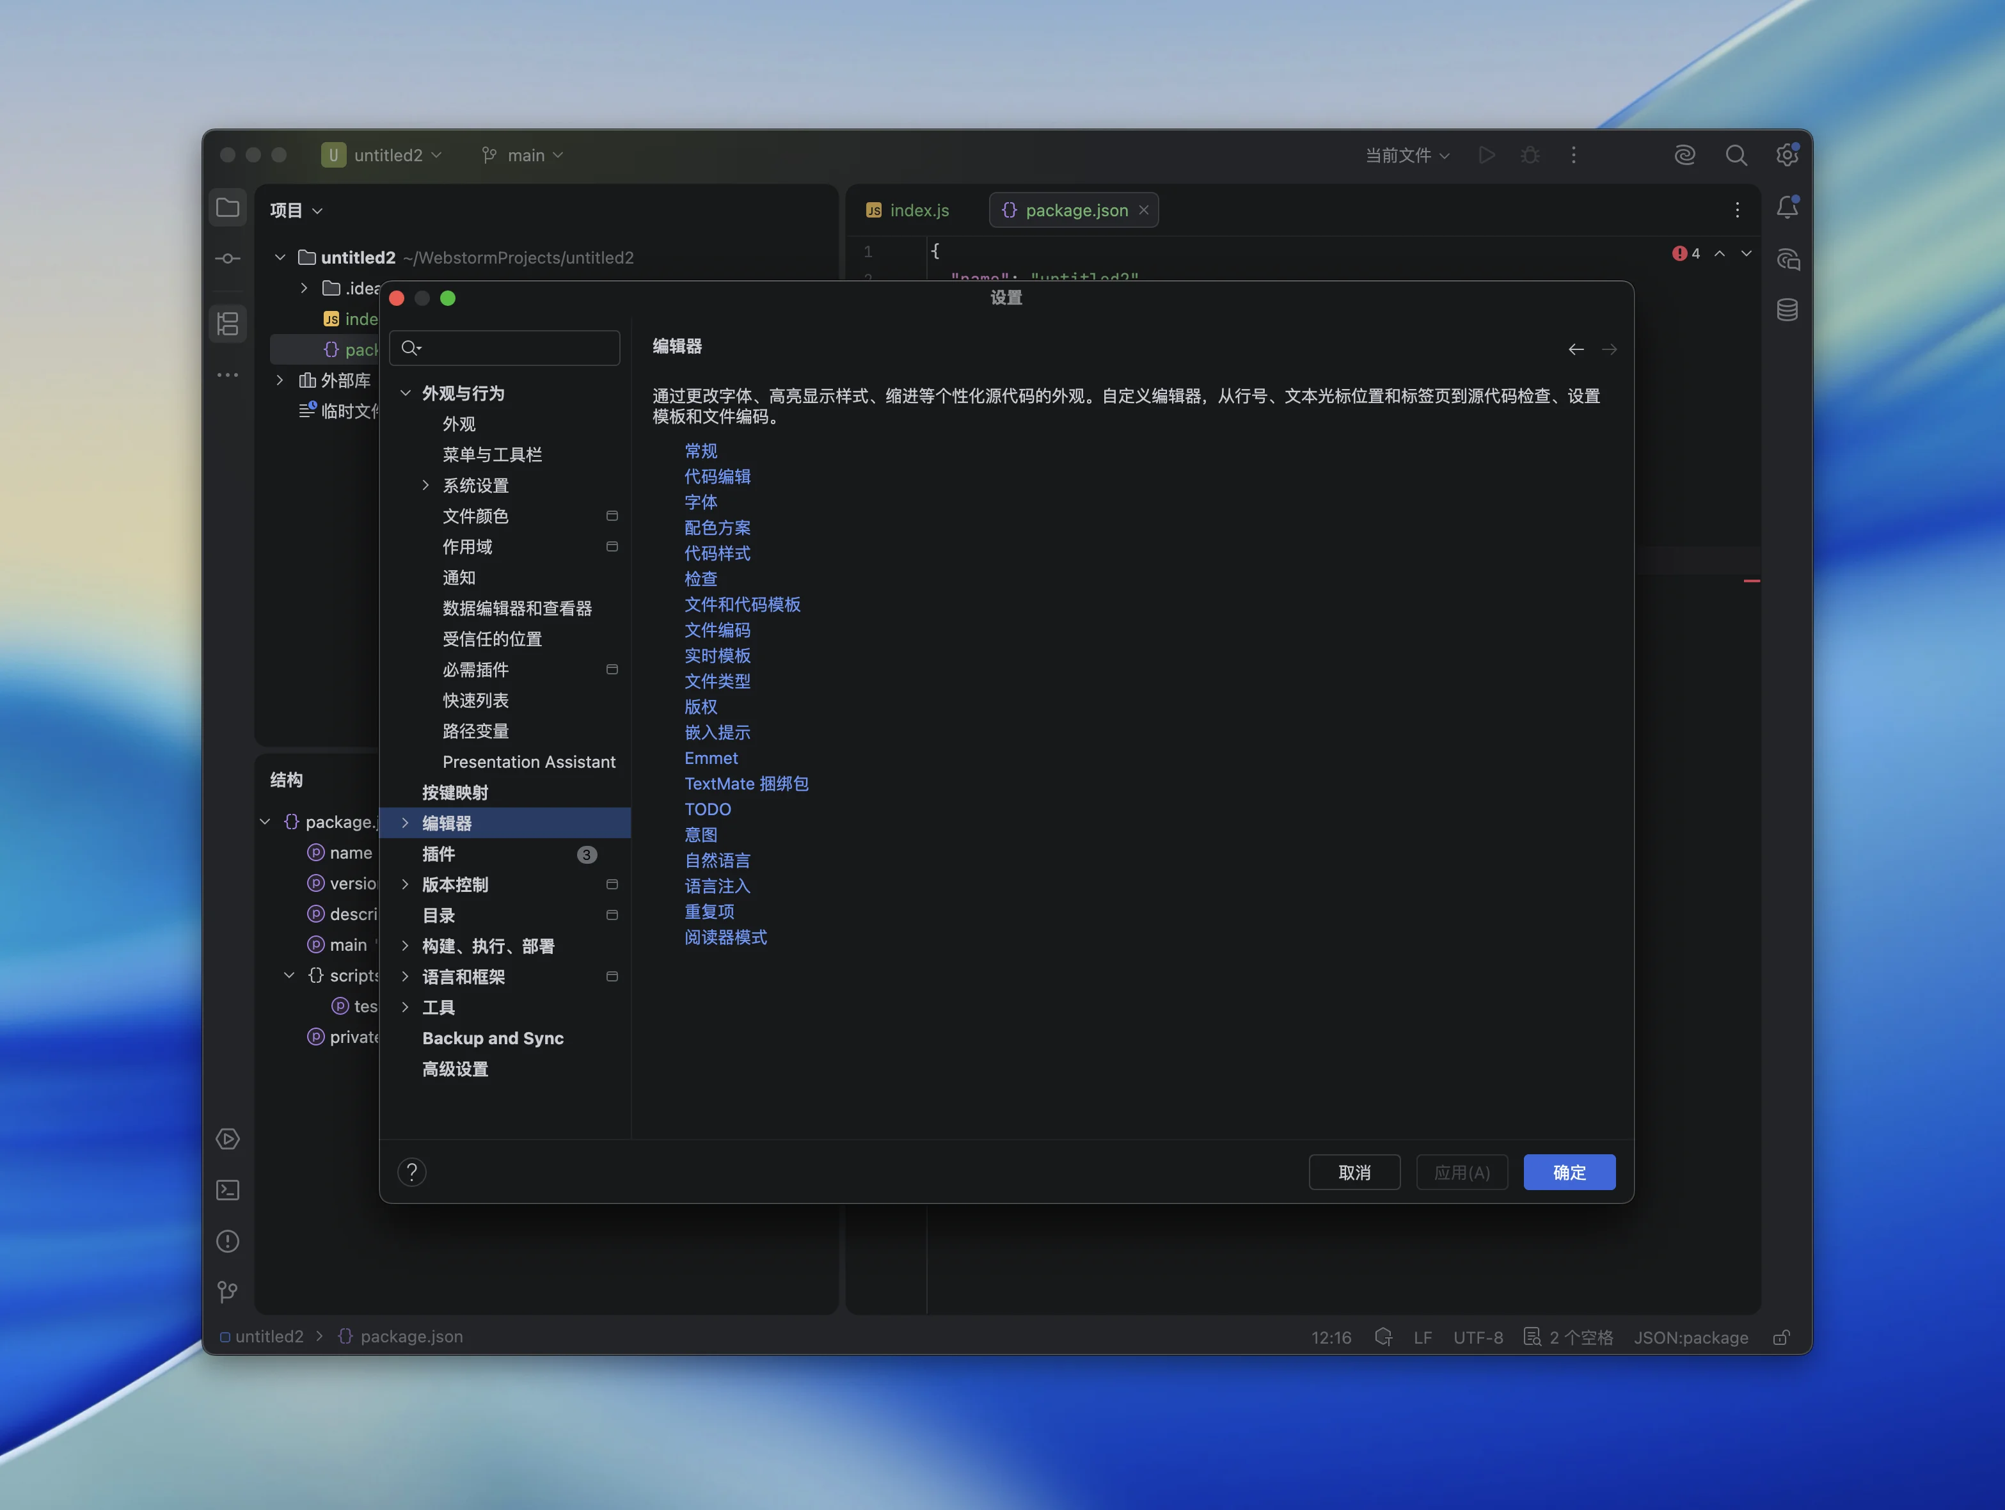This screenshot has height=1510, width=2005.
Task: Click the Search Everywhere magnifier icon
Action: click(1736, 155)
